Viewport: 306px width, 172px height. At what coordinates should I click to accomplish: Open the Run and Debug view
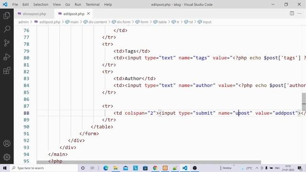click(x=7, y=57)
